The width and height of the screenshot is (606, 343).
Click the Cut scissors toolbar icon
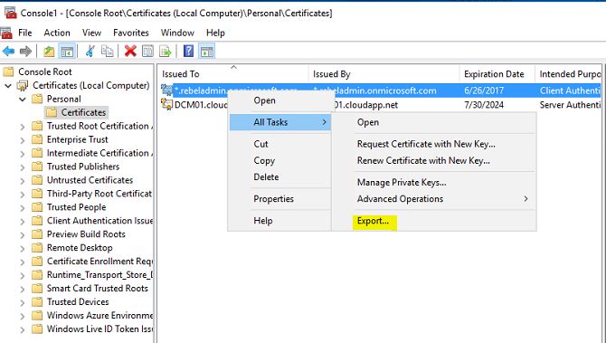pos(90,51)
